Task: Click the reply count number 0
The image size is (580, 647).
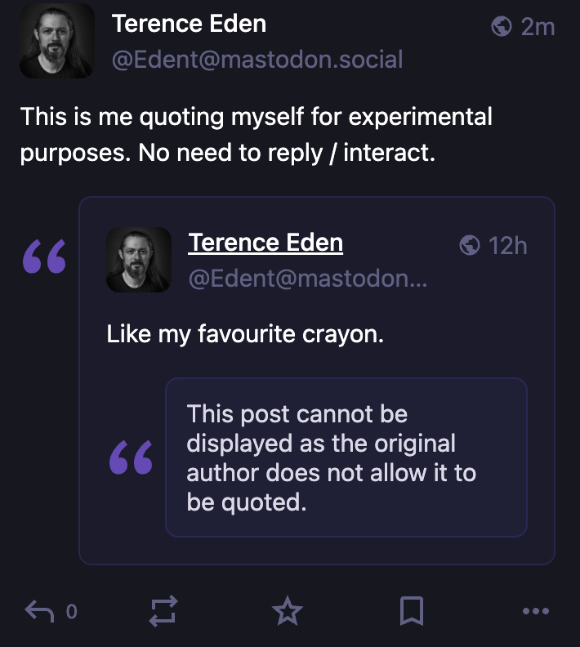Action: click(x=71, y=610)
